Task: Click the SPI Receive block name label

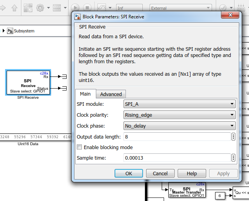Action: 28,98
